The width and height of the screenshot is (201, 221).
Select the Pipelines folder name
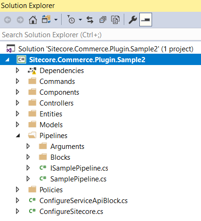pos(54,136)
